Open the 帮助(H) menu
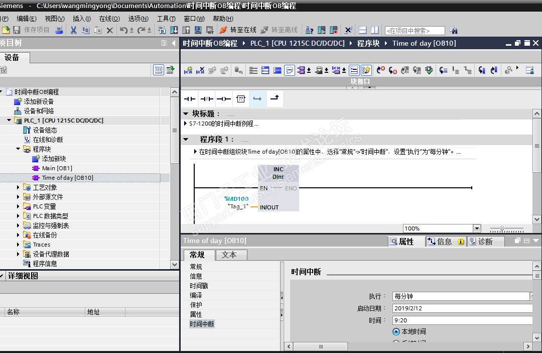The height and width of the screenshot is (353, 542). tap(223, 19)
